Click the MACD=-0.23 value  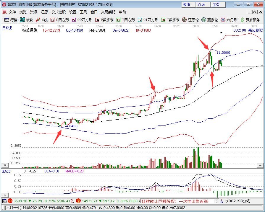tap(75, 171)
